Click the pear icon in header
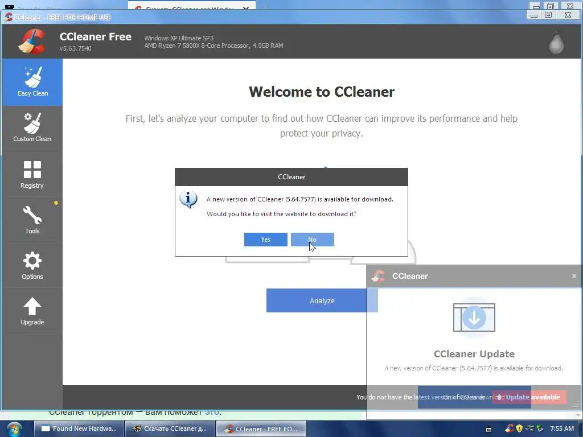 point(556,42)
